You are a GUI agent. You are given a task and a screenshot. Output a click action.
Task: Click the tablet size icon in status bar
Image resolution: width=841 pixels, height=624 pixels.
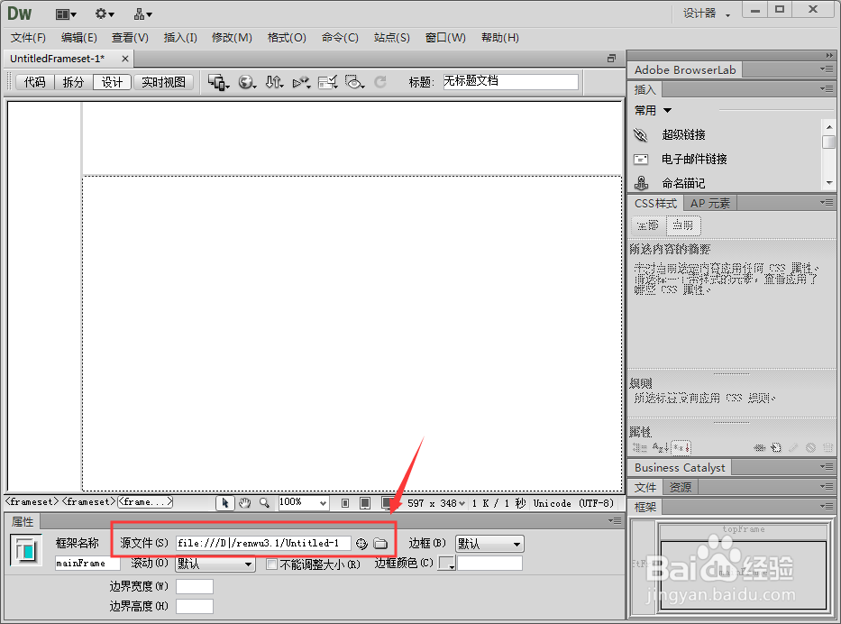click(x=365, y=503)
